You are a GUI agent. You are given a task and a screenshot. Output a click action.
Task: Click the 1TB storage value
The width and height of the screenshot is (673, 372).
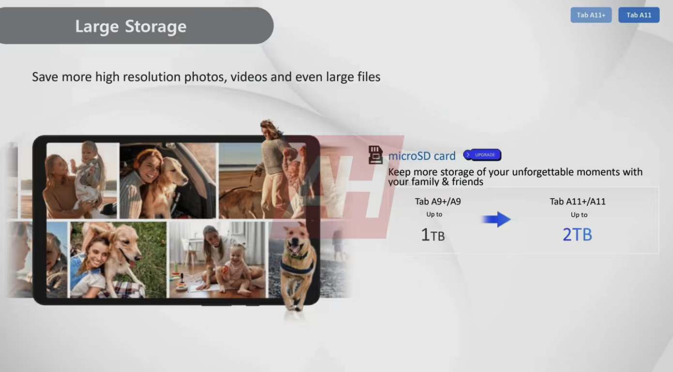click(433, 235)
